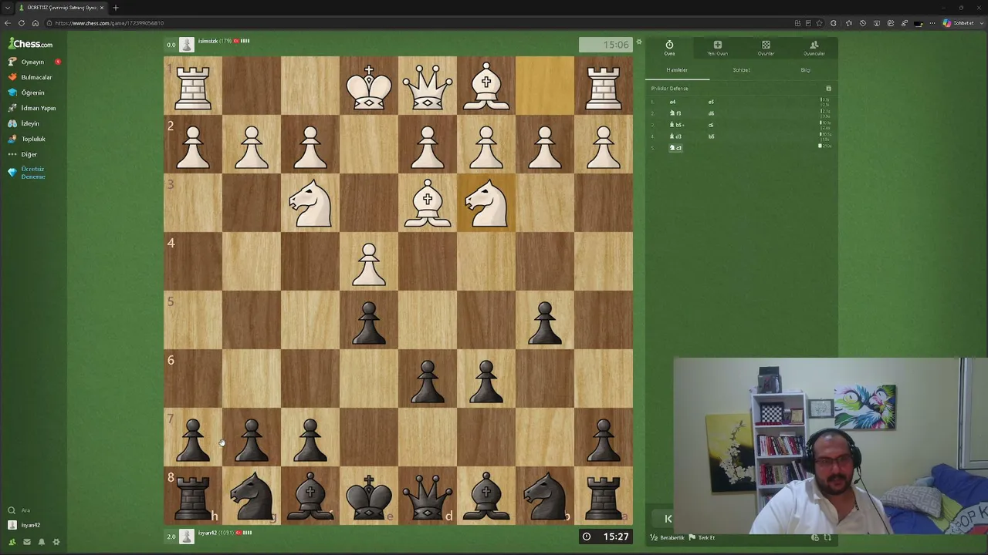
Task: Select the Oyna tab with stopwatch icon
Action: [x=669, y=48]
